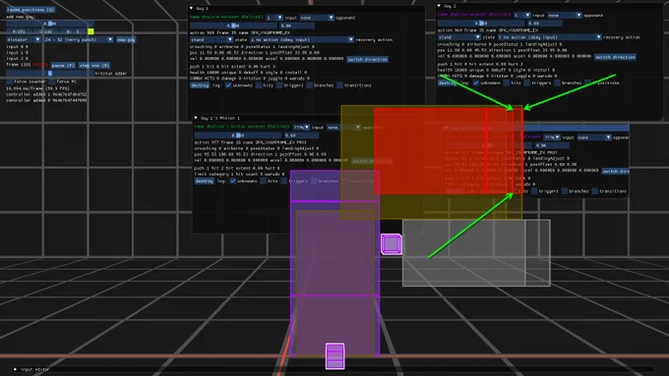This screenshot has height=376, width=669.
Task: Enable Guy 1 branches log checkbox
Action: pyautogui.click(x=309, y=85)
